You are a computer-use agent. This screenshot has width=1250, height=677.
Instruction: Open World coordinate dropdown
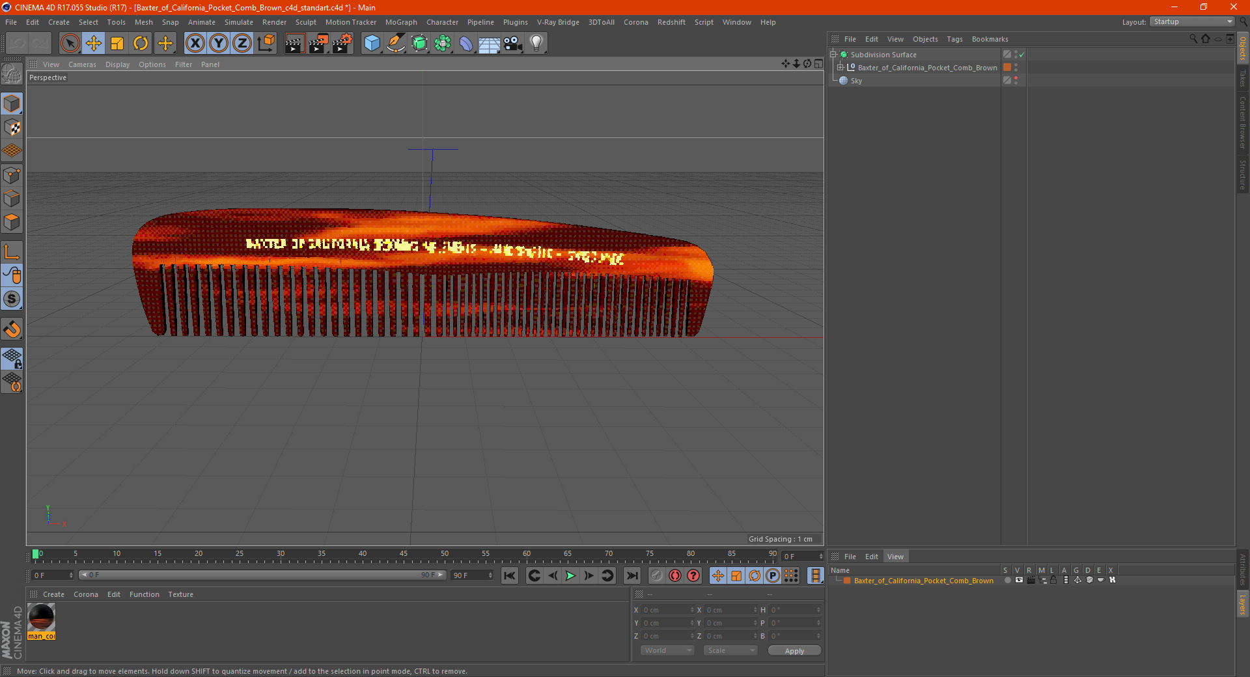(x=667, y=650)
